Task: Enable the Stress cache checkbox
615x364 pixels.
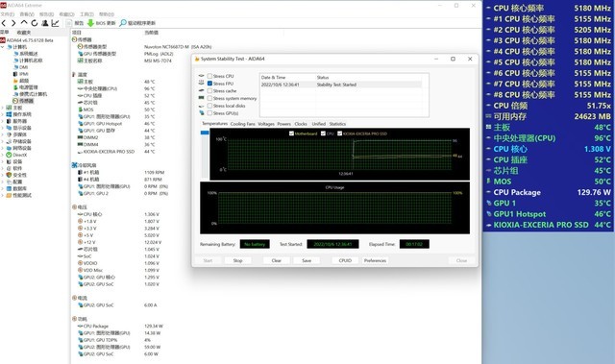Action: [209, 91]
